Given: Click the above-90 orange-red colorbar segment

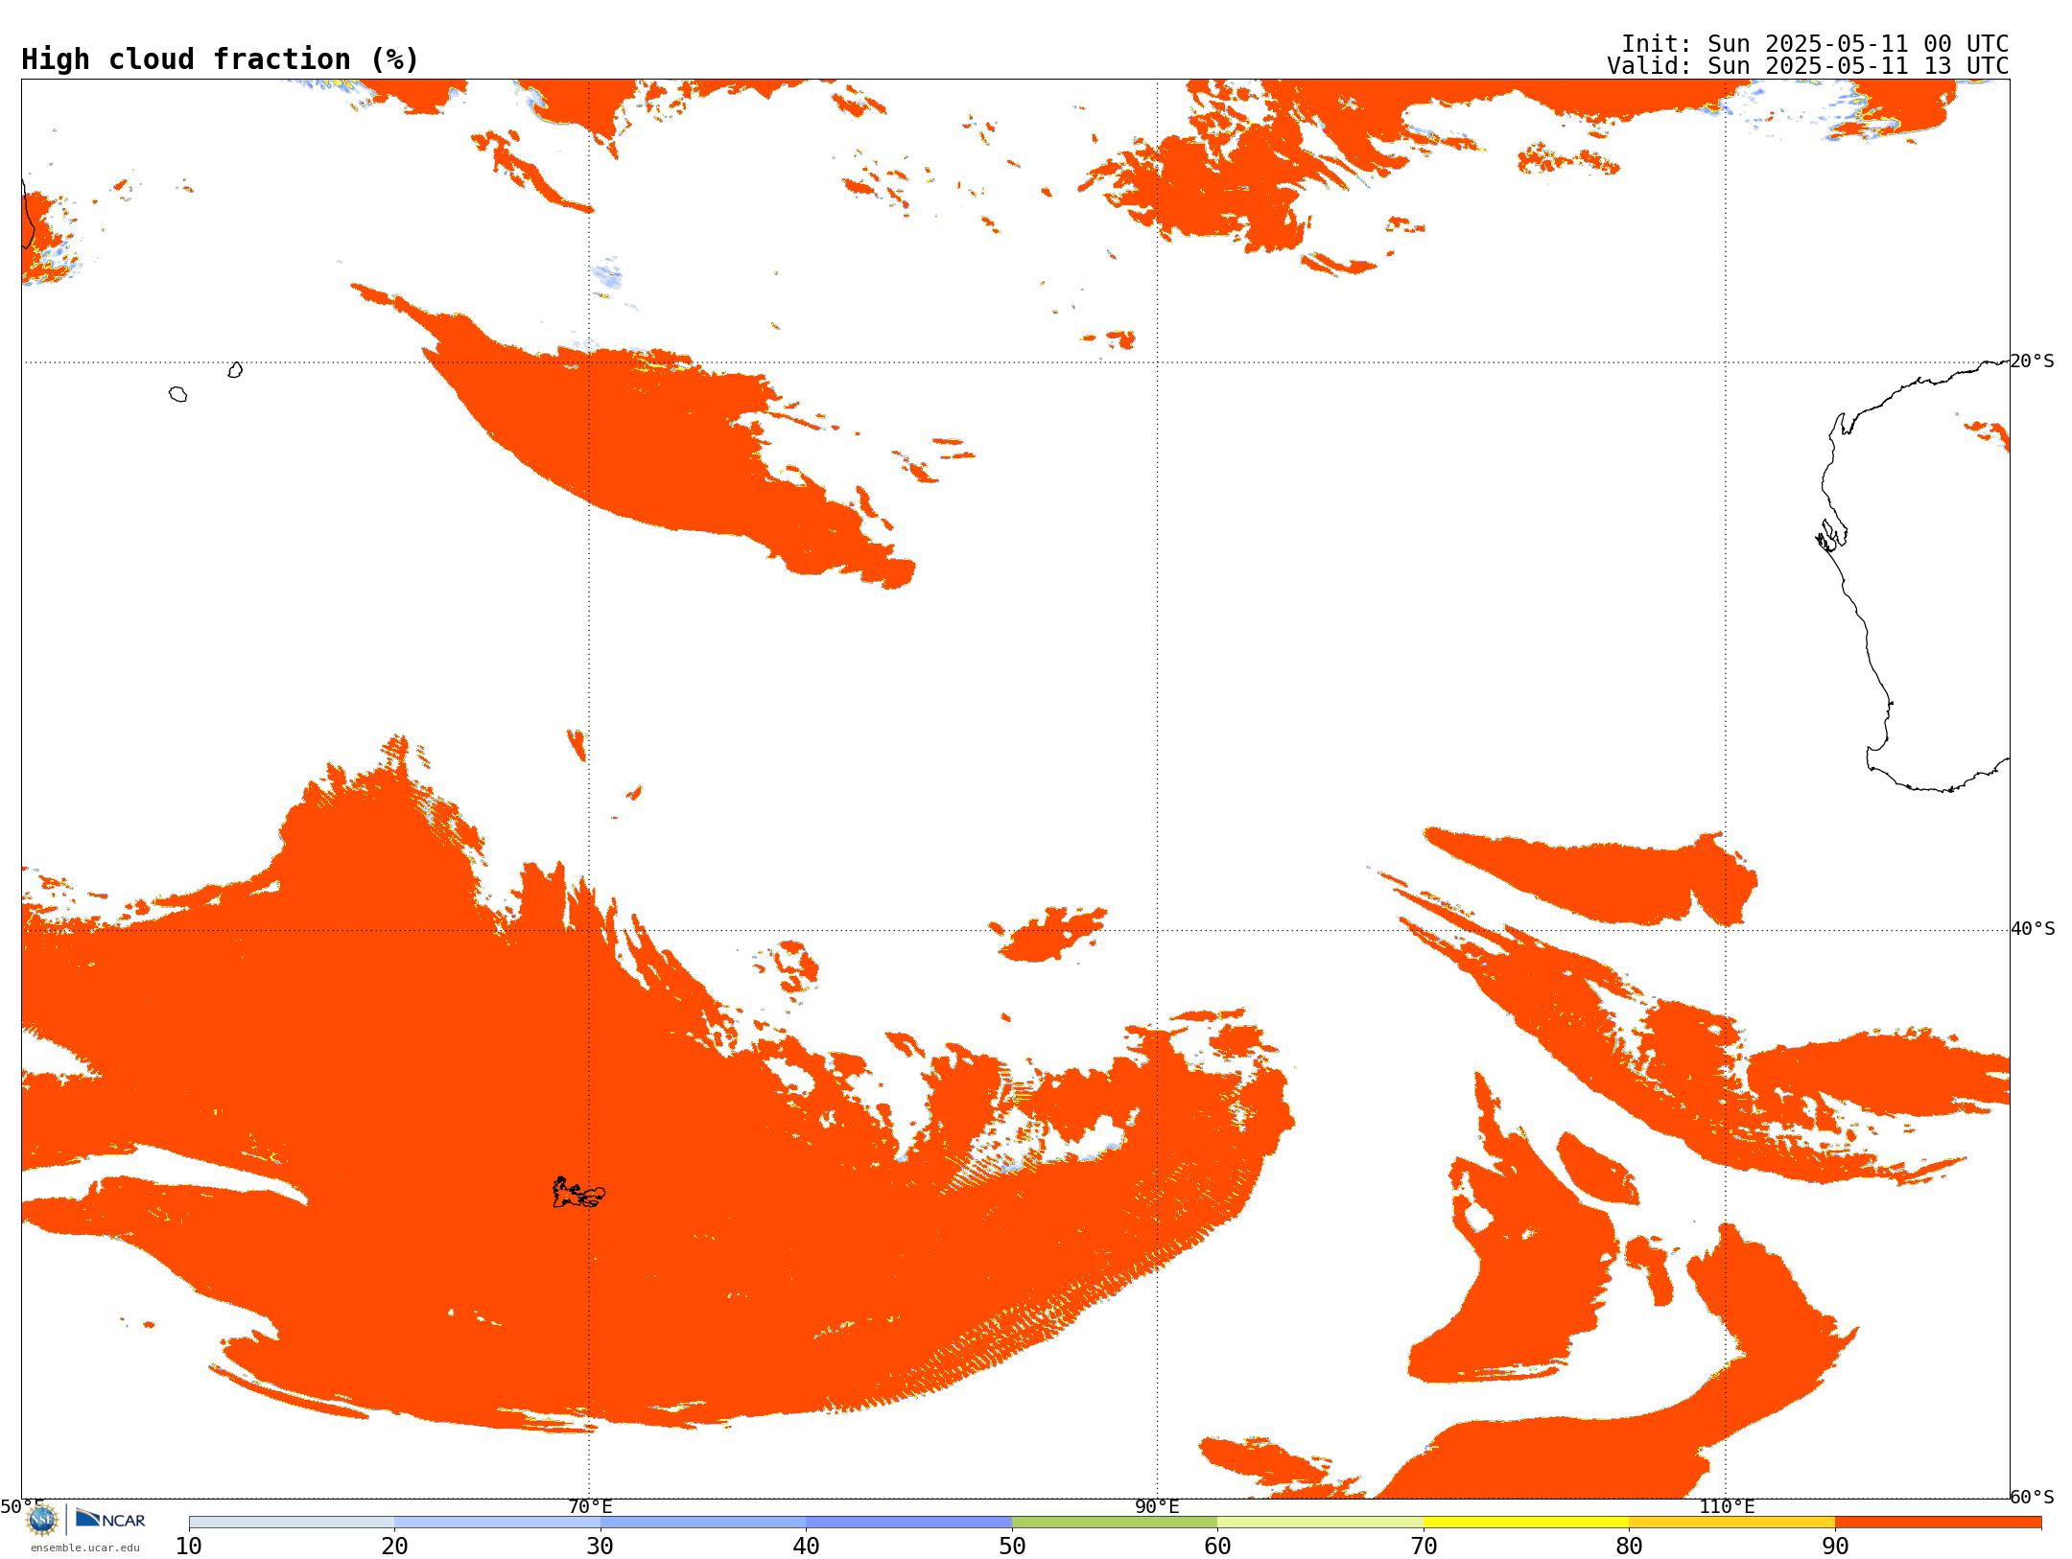Looking at the screenshot, I should 1938,1523.
